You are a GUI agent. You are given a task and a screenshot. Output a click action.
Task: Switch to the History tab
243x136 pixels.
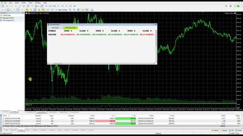tap(21, 130)
